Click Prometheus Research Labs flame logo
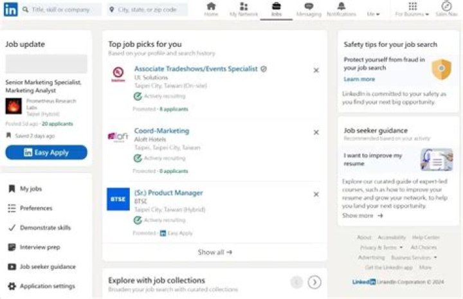Image resolution: width=463 pixels, height=299 pixels. pos(14,106)
